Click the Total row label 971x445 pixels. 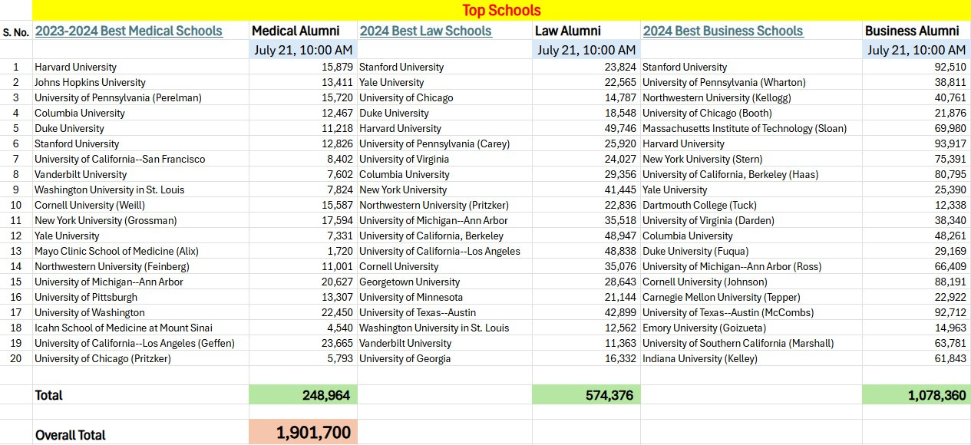click(x=49, y=395)
